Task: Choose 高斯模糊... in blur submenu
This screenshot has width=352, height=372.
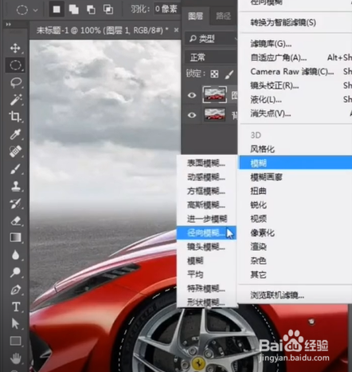Action: [x=206, y=205]
